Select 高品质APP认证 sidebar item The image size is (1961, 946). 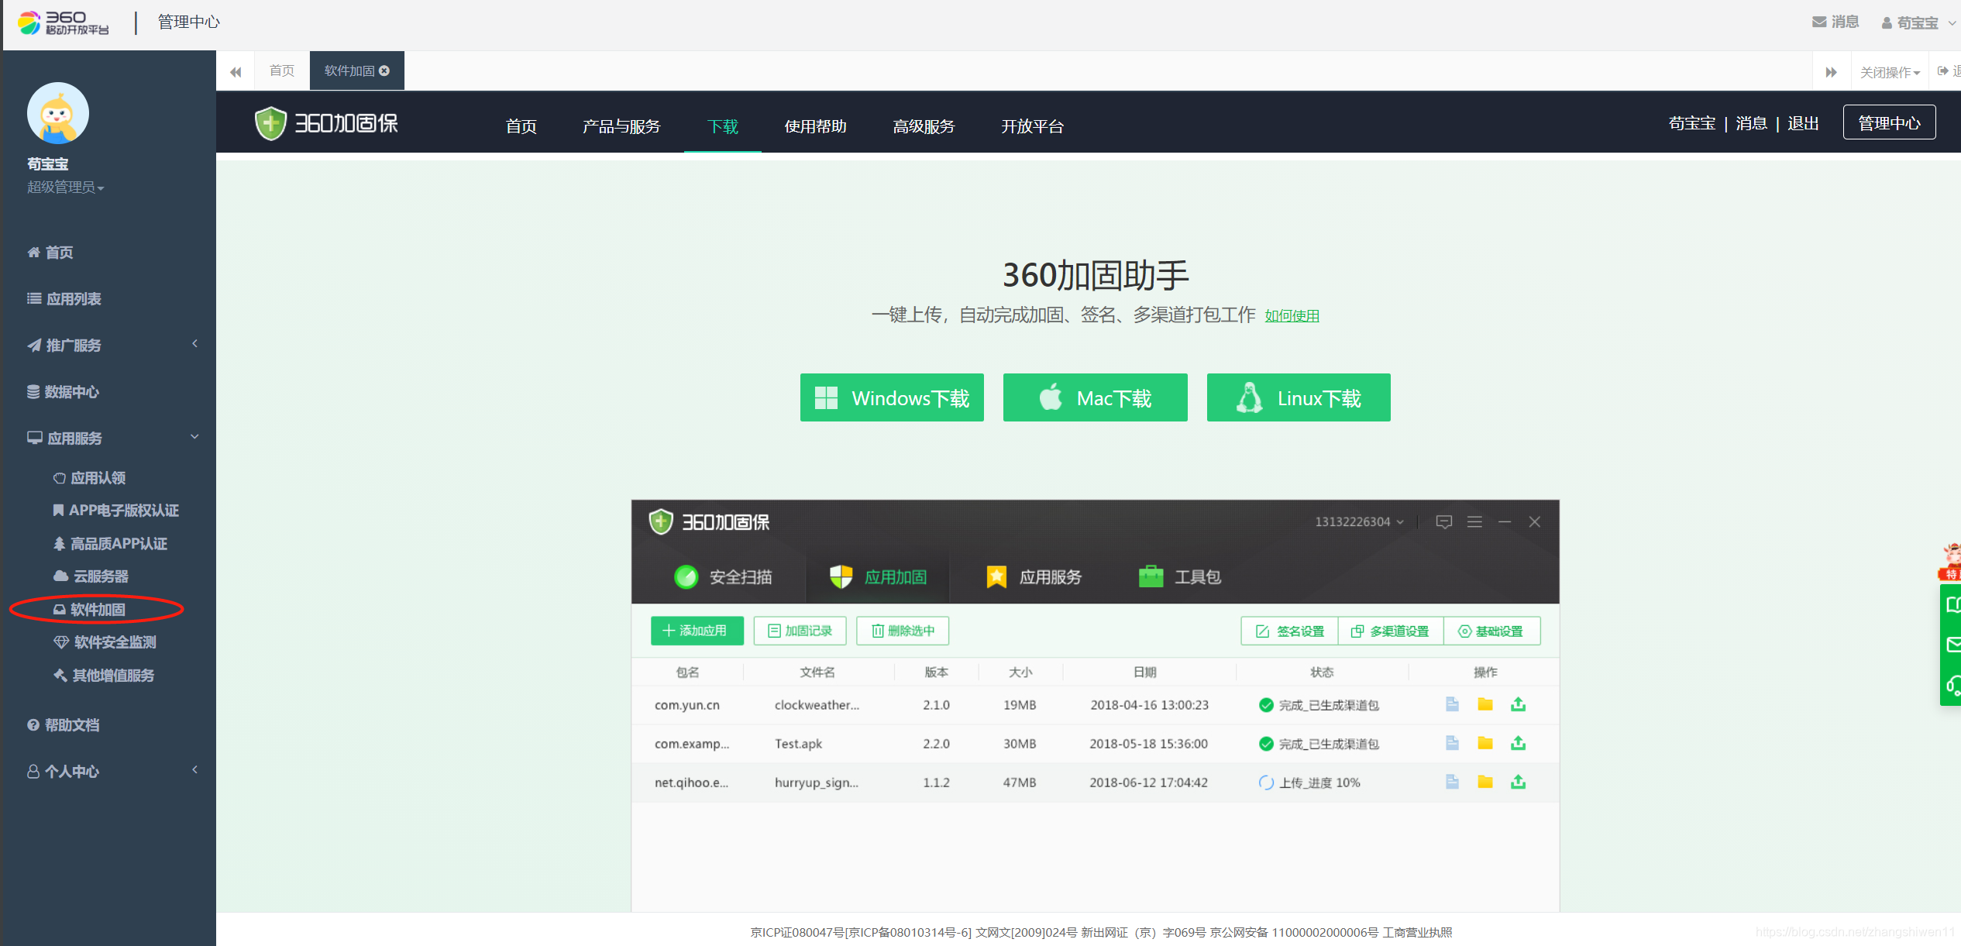click(x=118, y=544)
